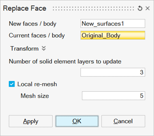154x136 pixels.
Task: Toggle the Local re-mesh checkbox
Action: coord(12,84)
